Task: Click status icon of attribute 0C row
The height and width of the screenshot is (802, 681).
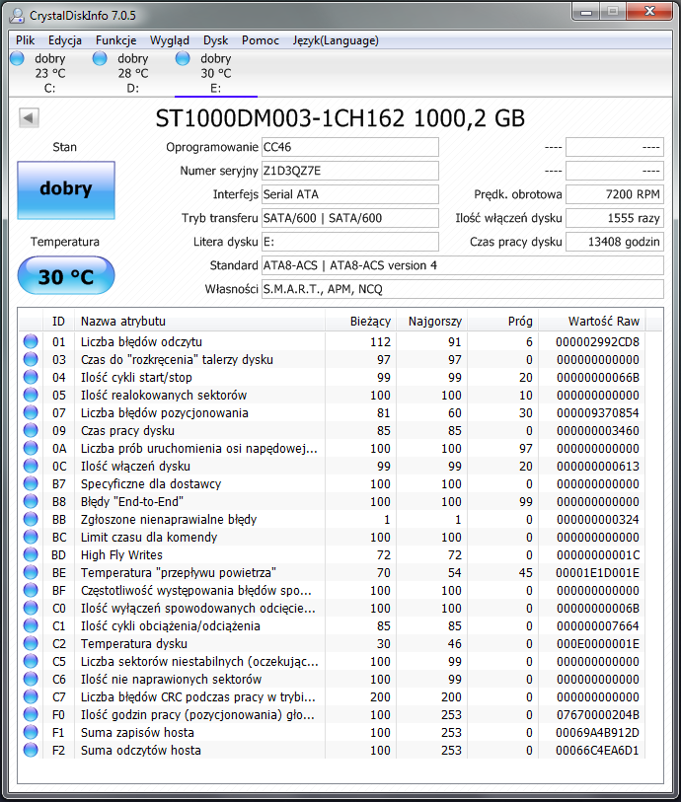Action: point(31,466)
